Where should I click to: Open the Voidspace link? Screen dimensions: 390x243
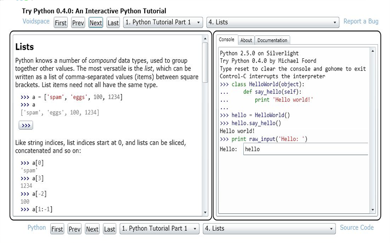coord(36,22)
